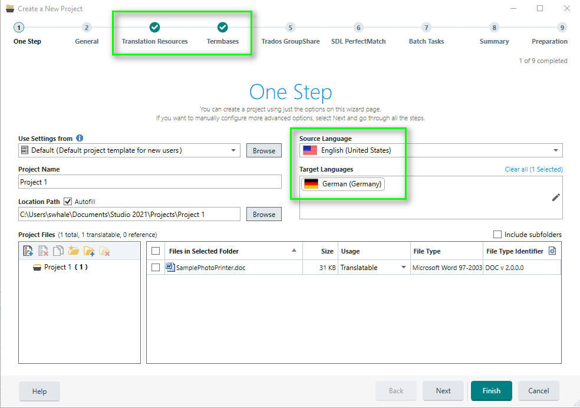Click the Add Folder icon with plus sign
580x408 pixels.
tap(89, 251)
